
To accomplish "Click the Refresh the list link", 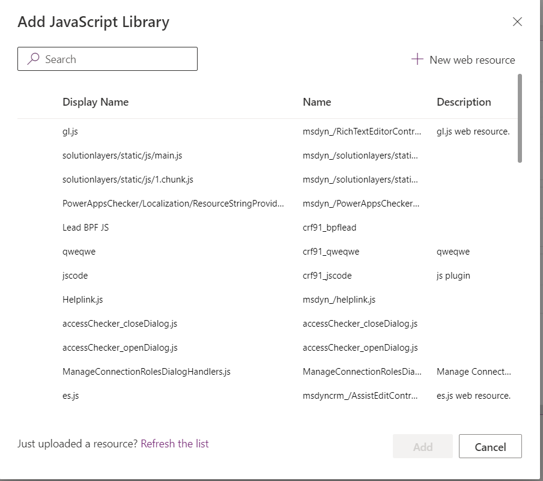I will coord(174,443).
